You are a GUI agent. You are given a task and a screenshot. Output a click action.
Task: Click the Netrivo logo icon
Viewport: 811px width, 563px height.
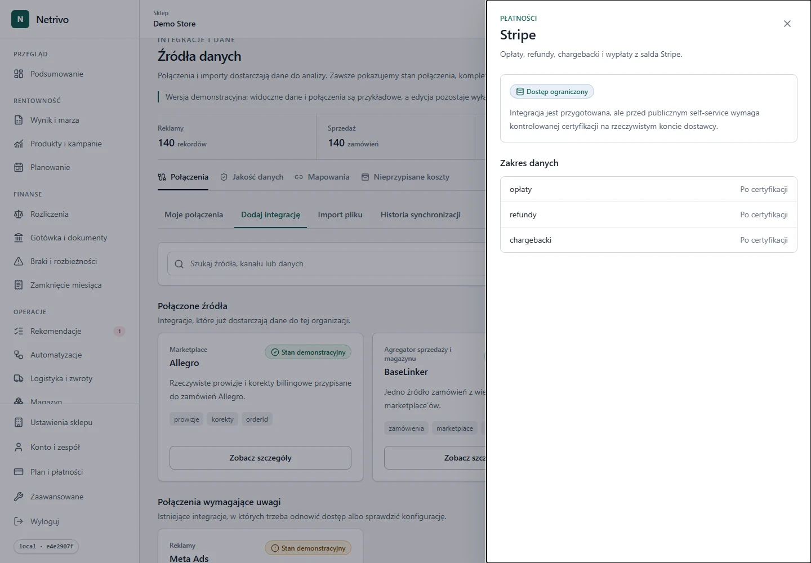click(20, 19)
